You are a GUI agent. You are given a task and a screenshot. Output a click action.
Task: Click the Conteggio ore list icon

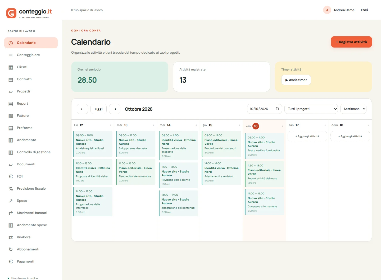click(11, 55)
